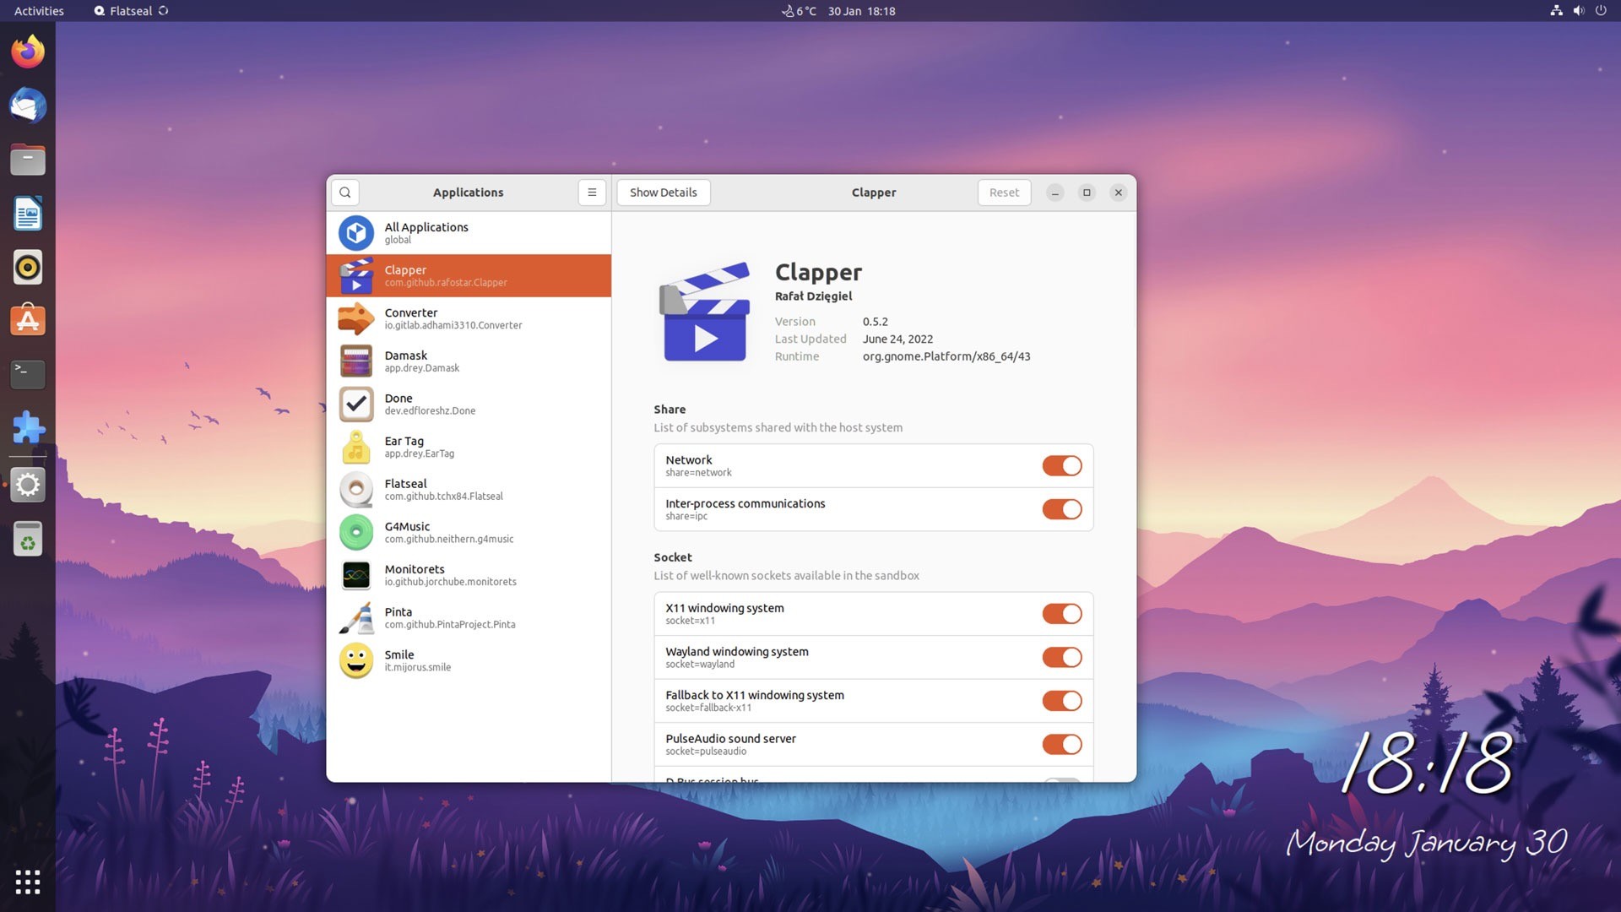Click Show Details tab

coord(664,192)
